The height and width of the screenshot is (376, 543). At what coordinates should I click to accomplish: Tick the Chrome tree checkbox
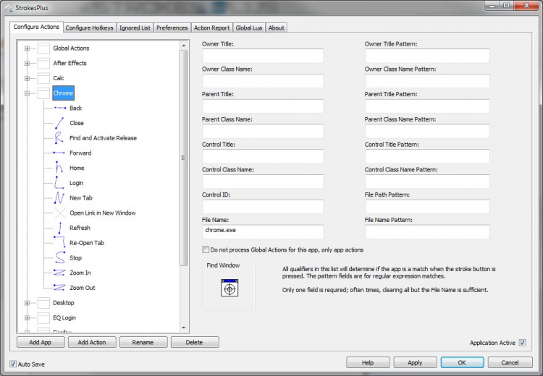point(43,93)
